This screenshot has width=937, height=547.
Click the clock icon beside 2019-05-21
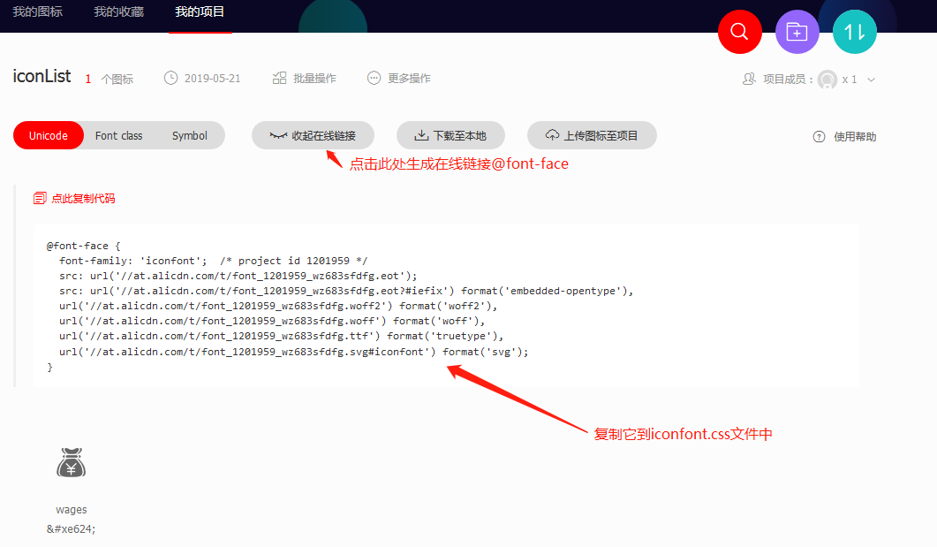[169, 78]
